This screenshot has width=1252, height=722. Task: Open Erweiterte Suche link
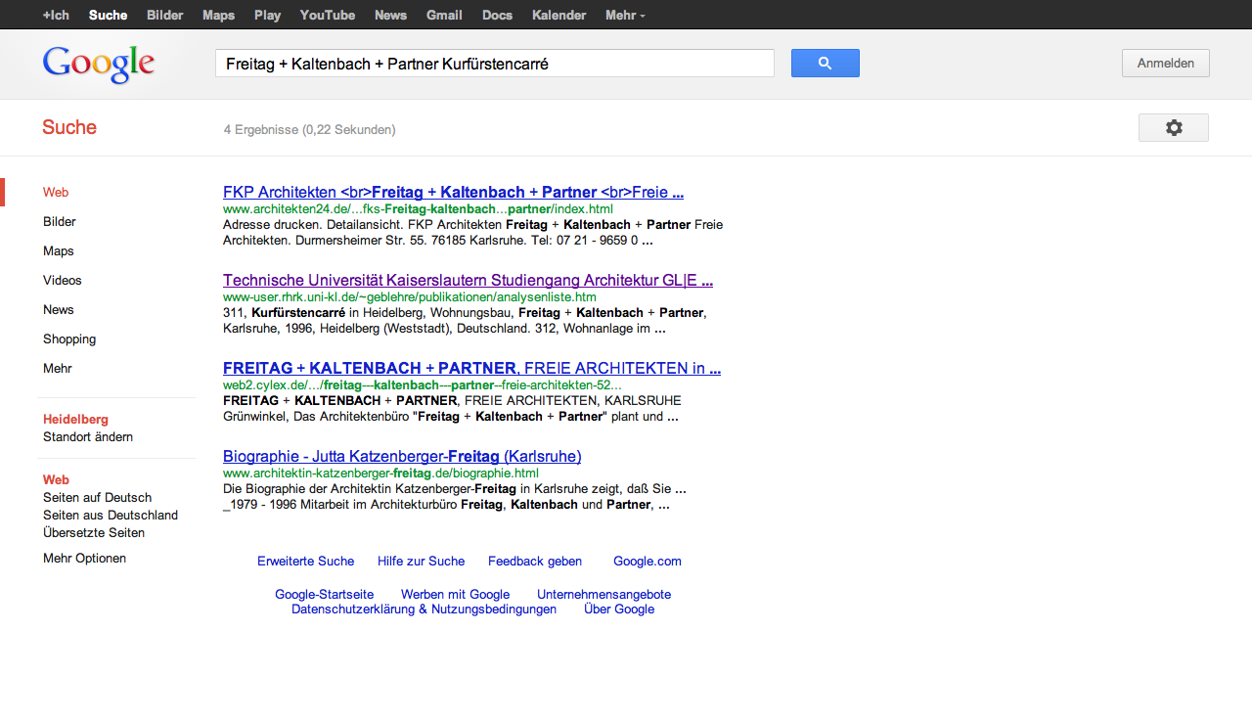tap(305, 562)
